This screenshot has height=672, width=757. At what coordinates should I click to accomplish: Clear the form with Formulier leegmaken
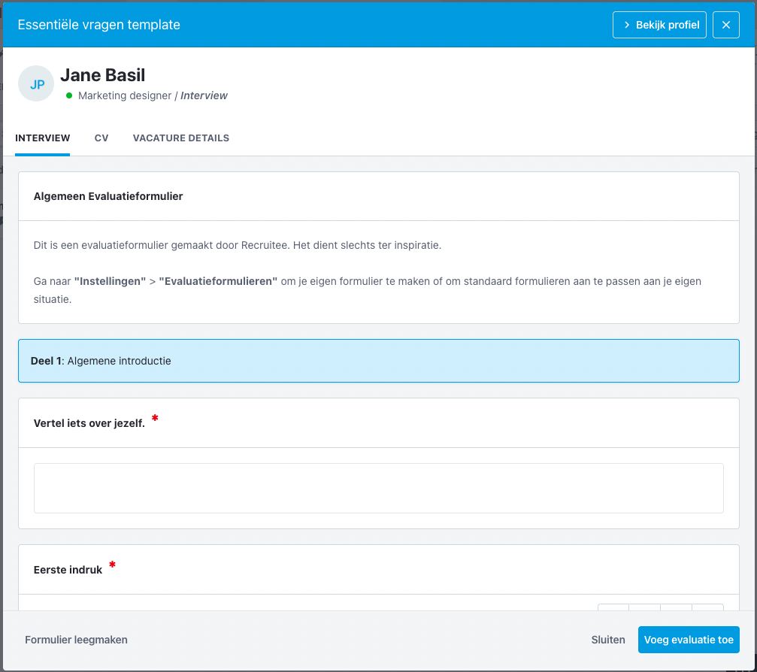pos(76,640)
